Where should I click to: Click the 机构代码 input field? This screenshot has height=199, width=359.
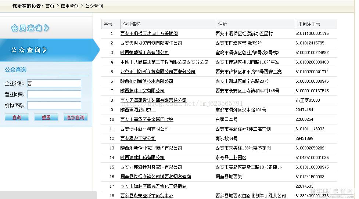pyautogui.click(x=54, y=105)
